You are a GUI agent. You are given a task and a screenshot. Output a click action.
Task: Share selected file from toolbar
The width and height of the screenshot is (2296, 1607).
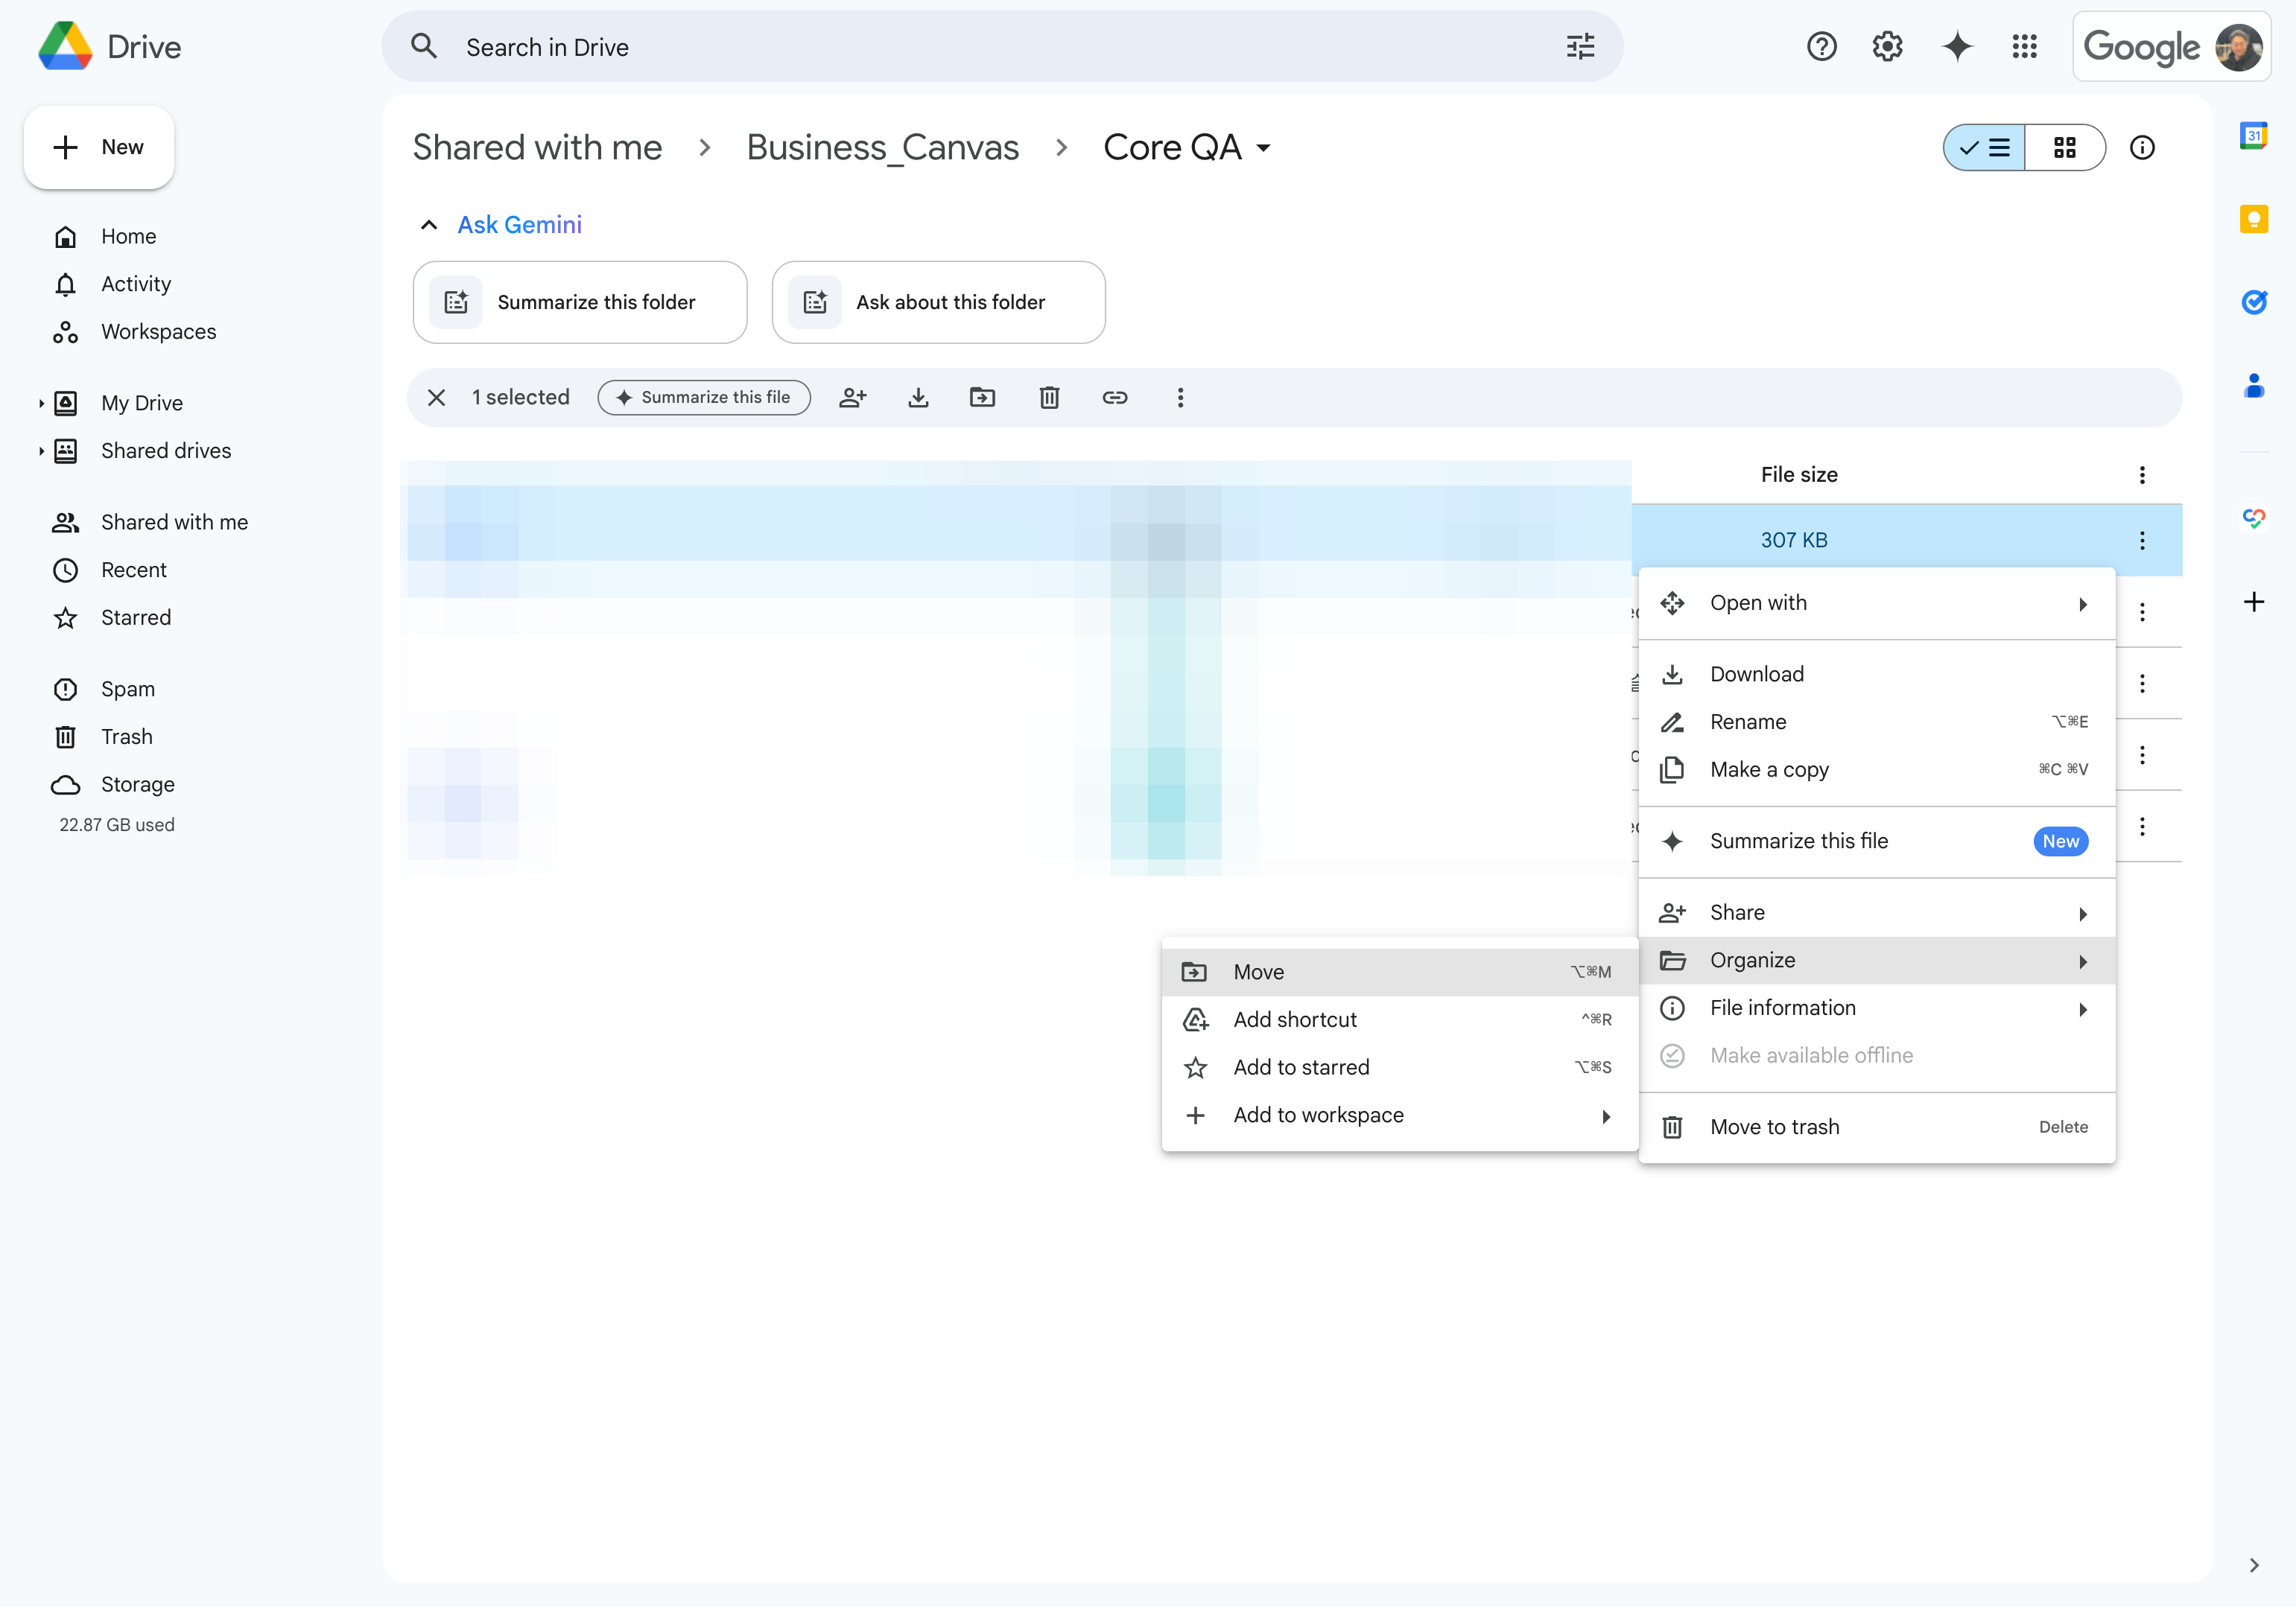click(852, 398)
